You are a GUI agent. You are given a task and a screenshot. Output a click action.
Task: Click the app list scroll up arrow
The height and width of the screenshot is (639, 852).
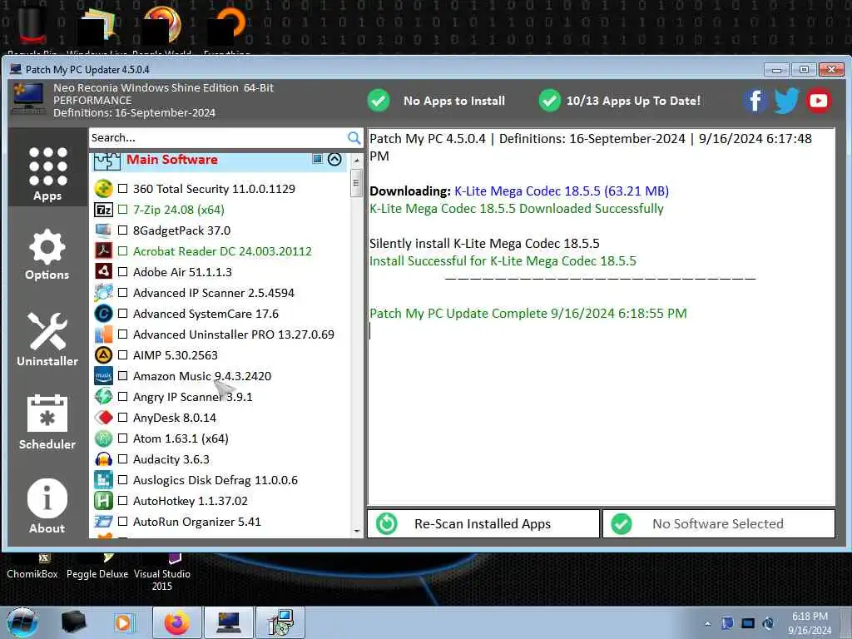(x=356, y=161)
